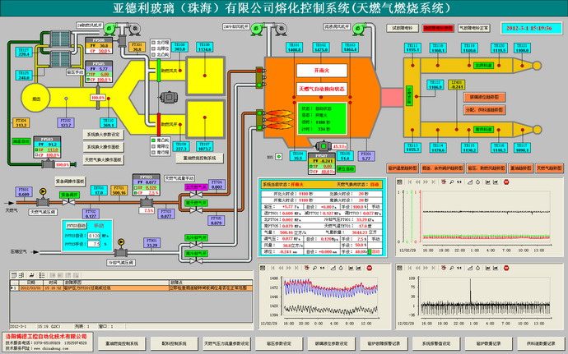Open the 供料道数据记录 page

point(541,343)
